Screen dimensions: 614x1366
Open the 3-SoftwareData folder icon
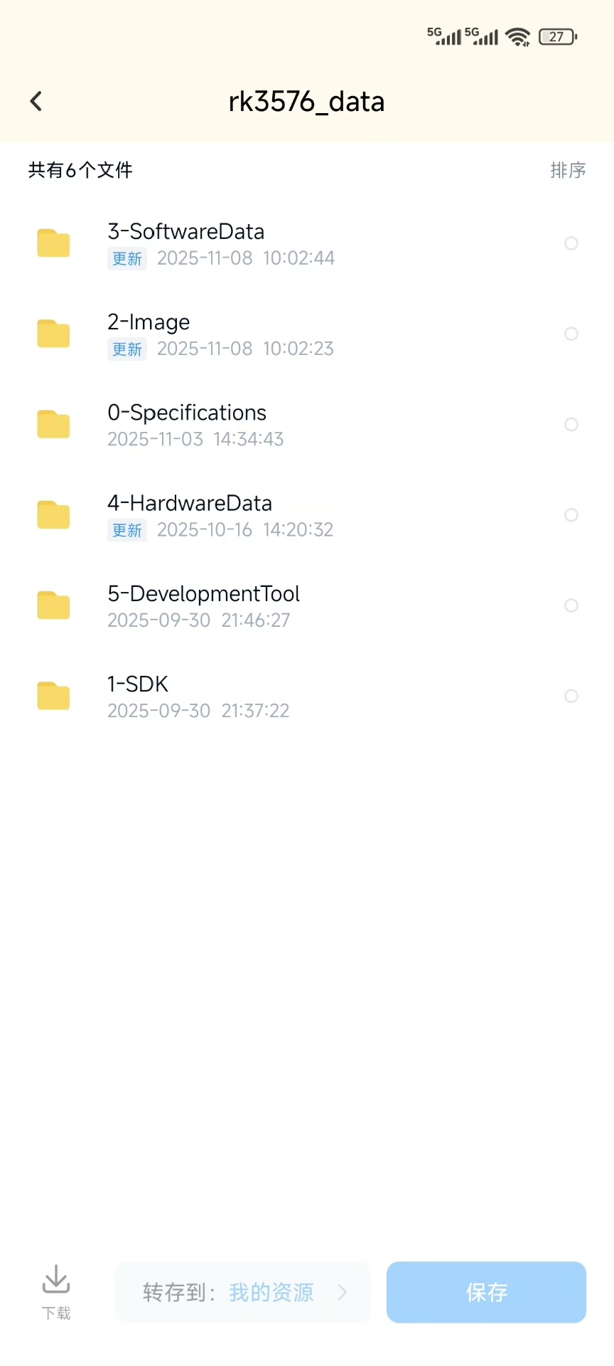[x=53, y=243]
